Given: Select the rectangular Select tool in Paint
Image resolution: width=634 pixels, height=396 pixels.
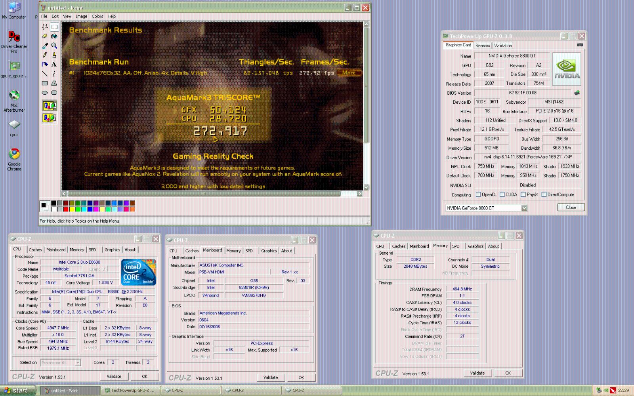Looking at the screenshot, I should 54,27.
